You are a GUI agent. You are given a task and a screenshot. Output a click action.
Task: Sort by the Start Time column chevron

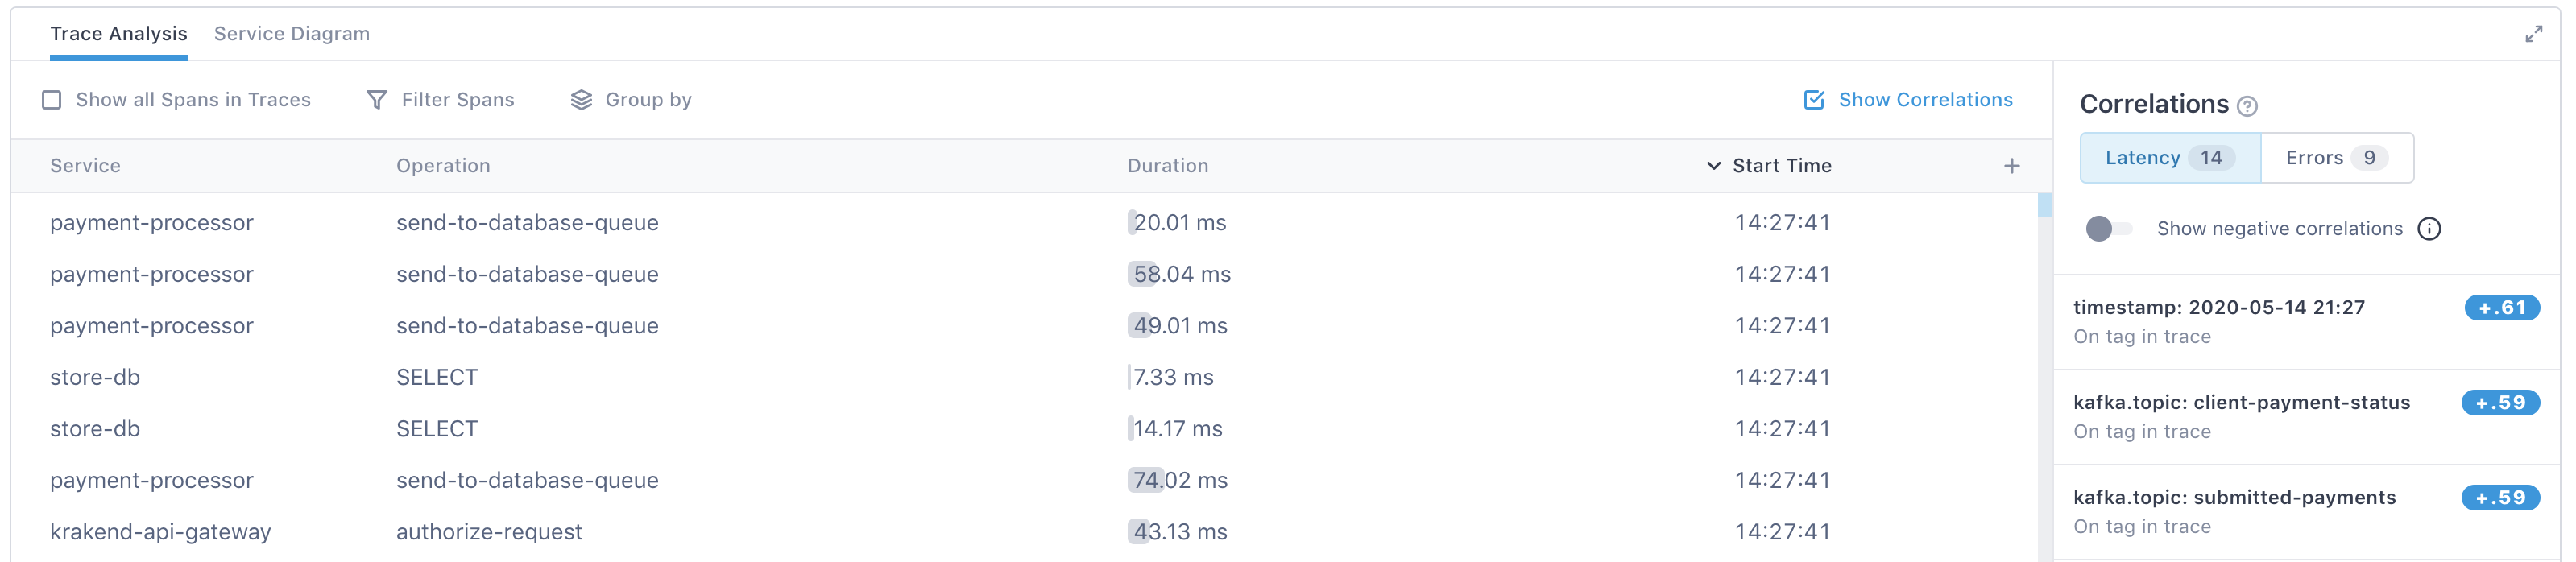1713,166
